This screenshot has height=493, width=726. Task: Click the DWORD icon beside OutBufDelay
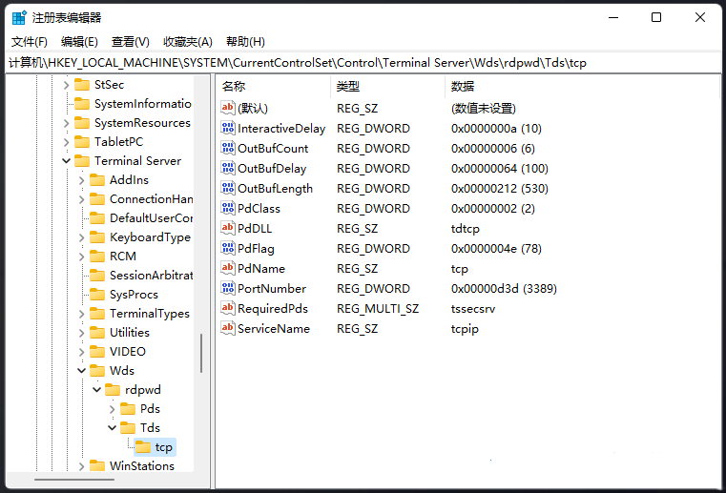click(228, 168)
